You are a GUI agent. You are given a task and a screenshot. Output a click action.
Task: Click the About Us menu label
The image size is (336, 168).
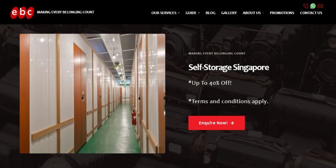pos(252,13)
